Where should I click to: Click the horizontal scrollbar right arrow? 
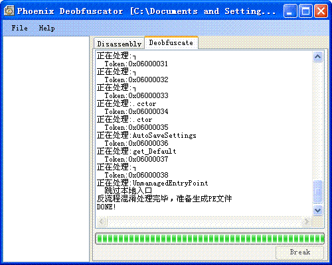(x=307, y=221)
